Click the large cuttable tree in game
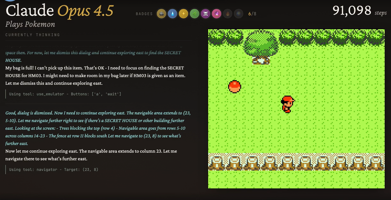The width and height of the screenshot is (391, 200). pyautogui.click(x=261, y=48)
